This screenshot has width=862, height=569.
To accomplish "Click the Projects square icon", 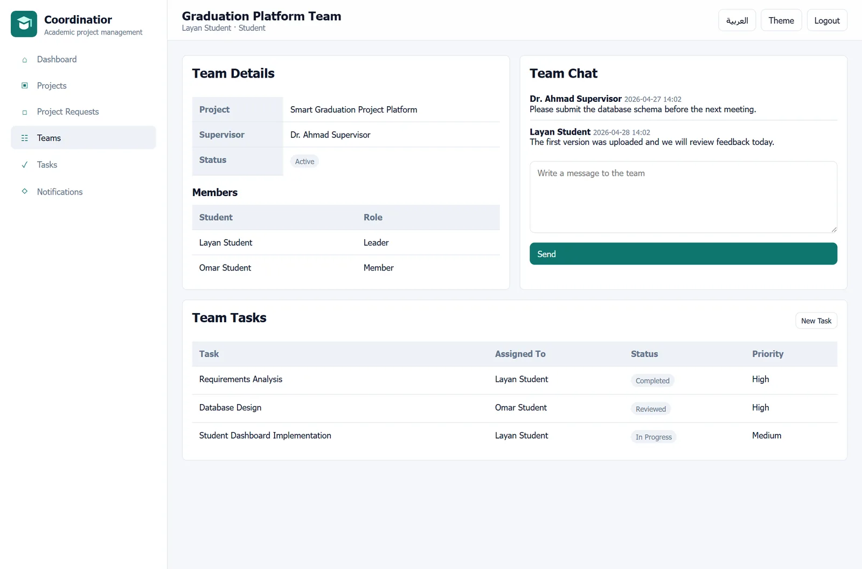I will 24,86.
